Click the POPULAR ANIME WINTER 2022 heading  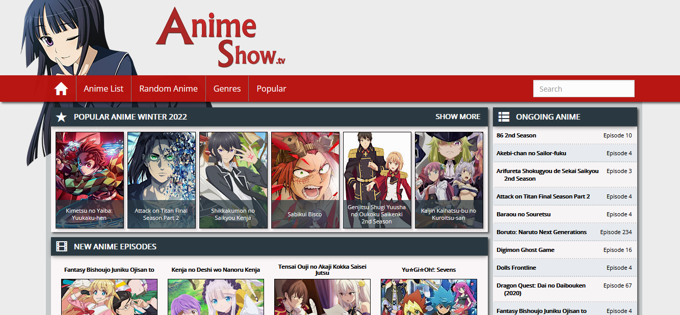(x=130, y=117)
